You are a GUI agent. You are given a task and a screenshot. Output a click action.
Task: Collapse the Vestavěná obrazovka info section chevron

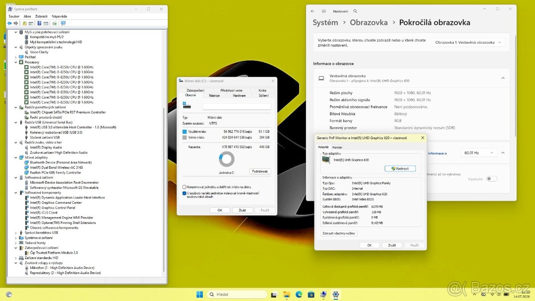point(503,78)
